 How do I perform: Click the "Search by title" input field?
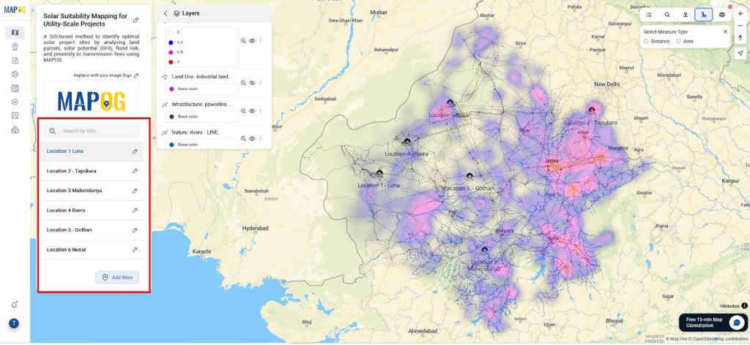[92, 131]
